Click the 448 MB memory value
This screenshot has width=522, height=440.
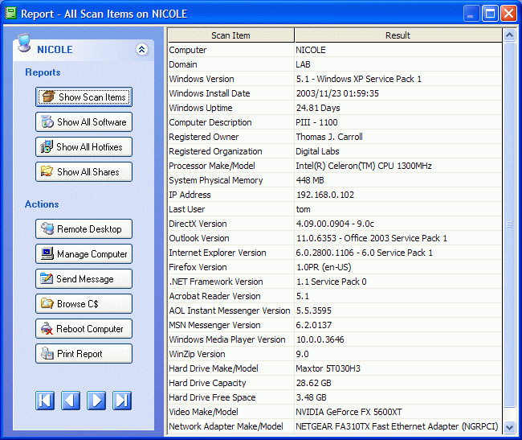coord(310,180)
